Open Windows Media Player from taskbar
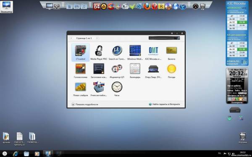Image resolution: width=252 pixels, height=157 pixels. 37,154
